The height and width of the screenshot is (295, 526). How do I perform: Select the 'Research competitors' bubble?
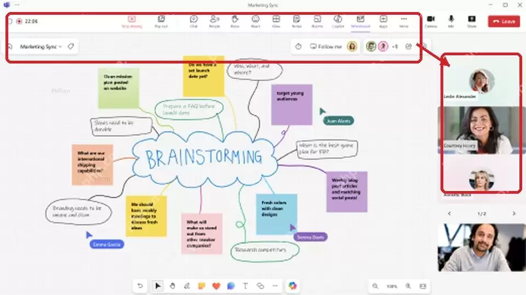pos(265,251)
